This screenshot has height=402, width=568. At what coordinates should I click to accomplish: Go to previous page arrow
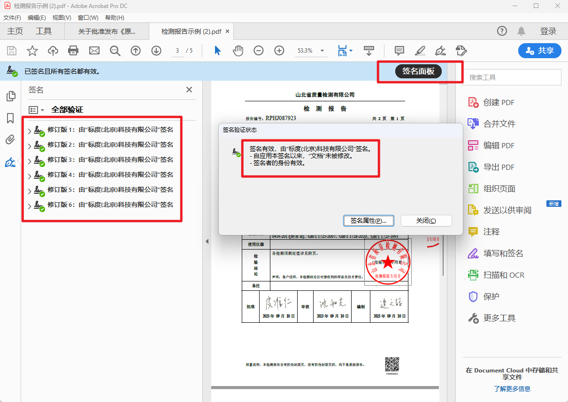point(136,51)
